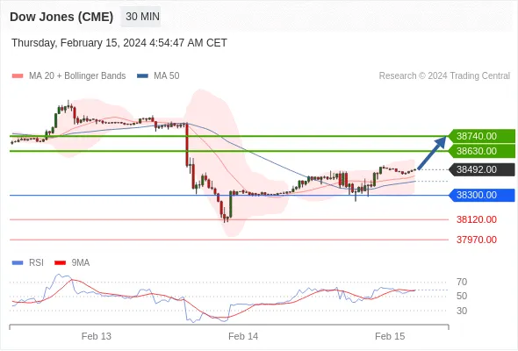The image size is (518, 351).
Task: Click the Feb 14 date axis label
Action: click(243, 336)
